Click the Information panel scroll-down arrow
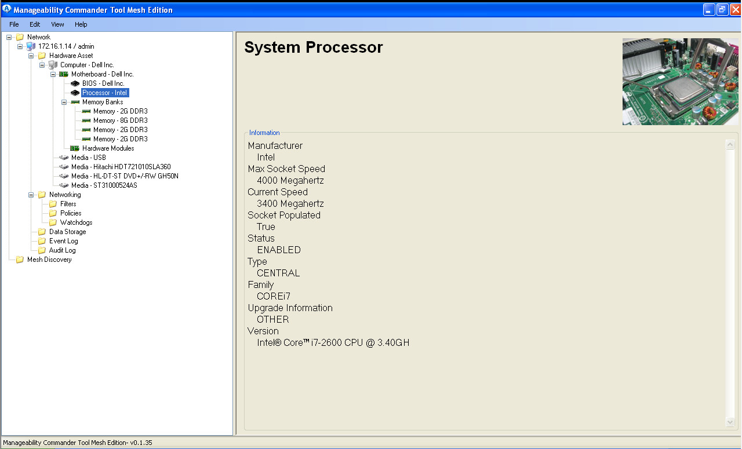Image resolution: width=742 pixels, height=449 pixels. tap(730, 422)
